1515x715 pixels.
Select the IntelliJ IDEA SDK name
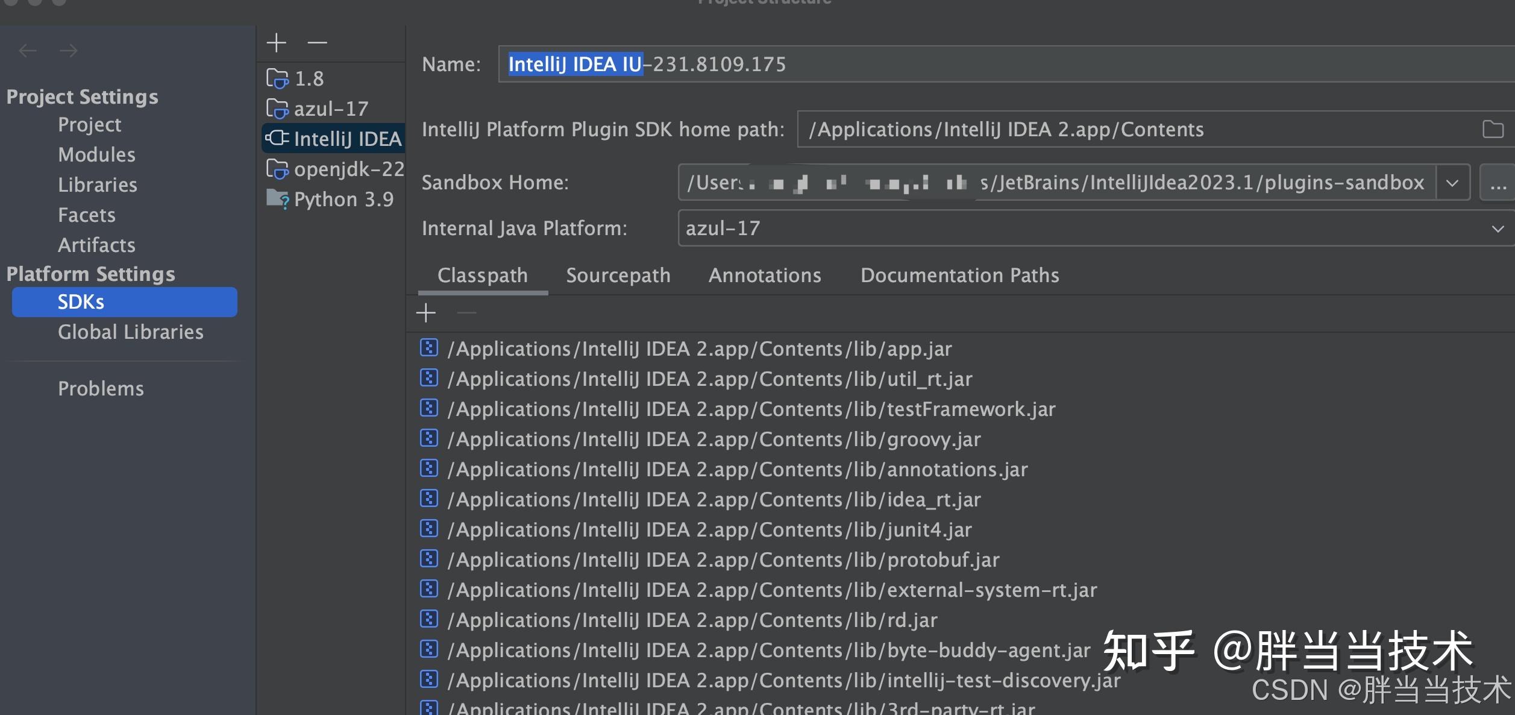(x=348, y=139)
